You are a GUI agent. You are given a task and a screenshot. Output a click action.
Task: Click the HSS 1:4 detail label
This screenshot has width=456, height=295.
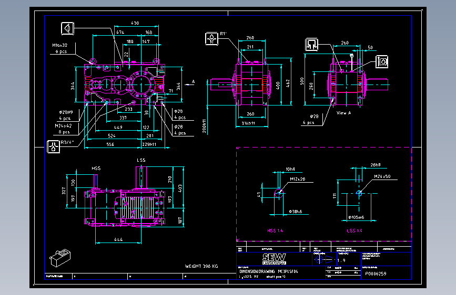point(275,230)
